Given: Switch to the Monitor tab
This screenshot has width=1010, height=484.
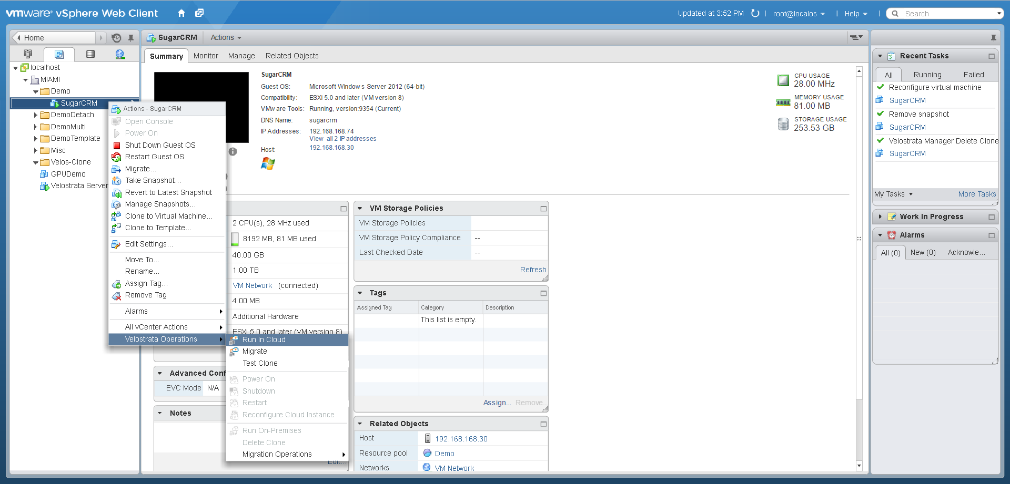Looking at the screenshot, I should [206, 56].
